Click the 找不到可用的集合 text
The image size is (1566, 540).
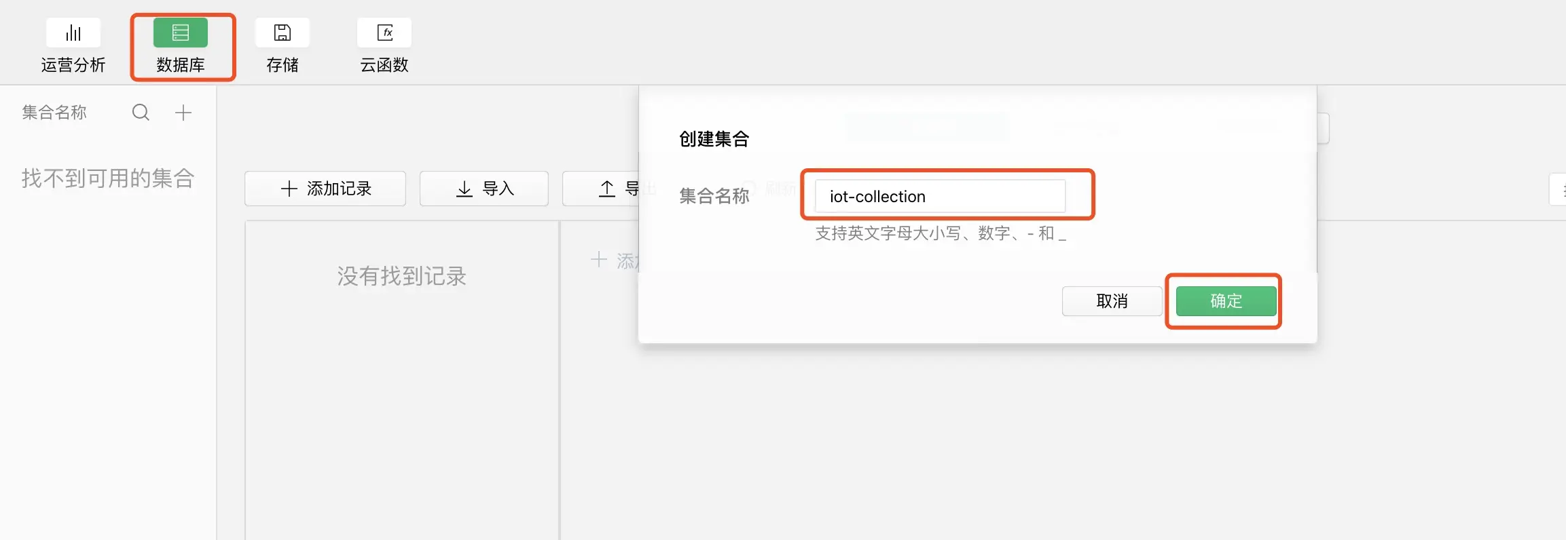click(108, 178)
